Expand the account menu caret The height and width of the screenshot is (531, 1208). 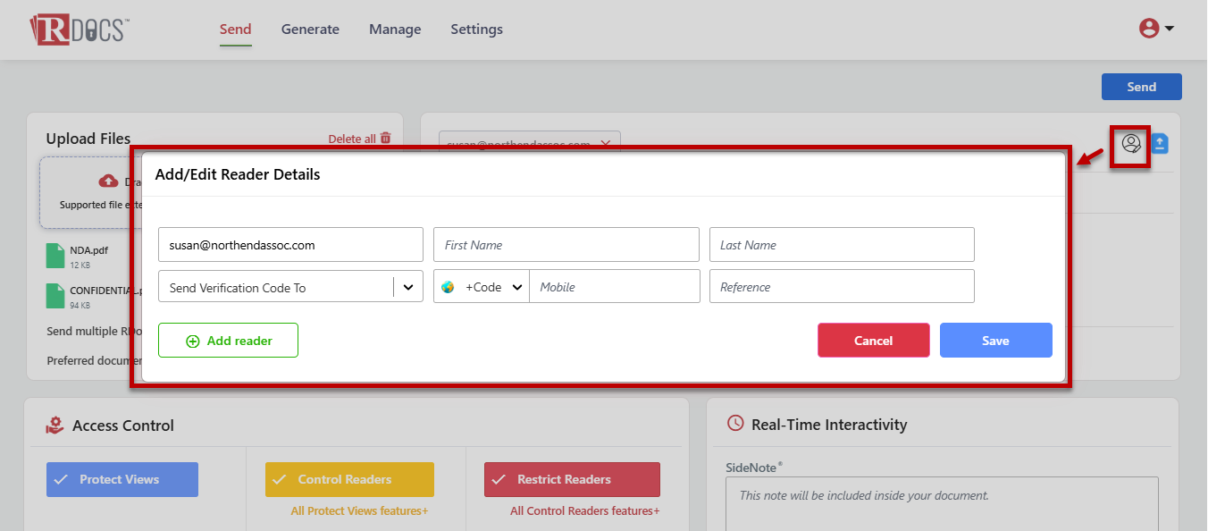click(x=1169, y=29)
